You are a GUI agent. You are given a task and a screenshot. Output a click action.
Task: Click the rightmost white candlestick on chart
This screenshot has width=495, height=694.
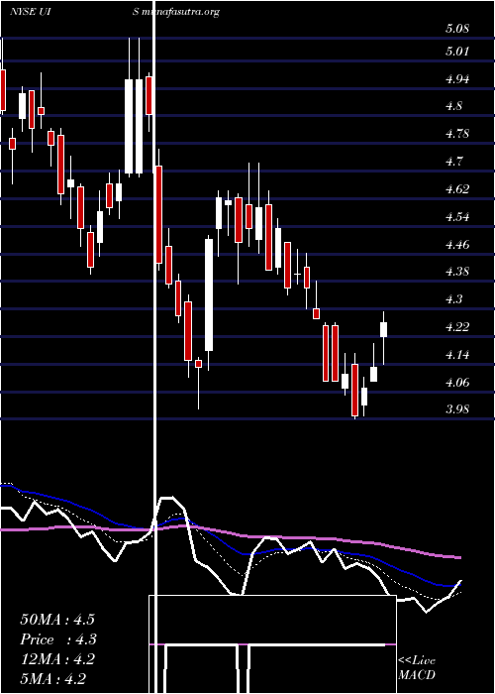384,338
